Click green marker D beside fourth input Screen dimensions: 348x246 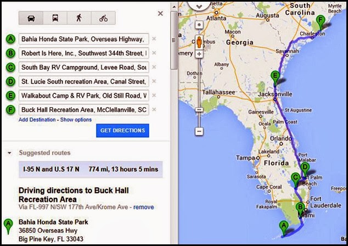[x=10, y=81]
